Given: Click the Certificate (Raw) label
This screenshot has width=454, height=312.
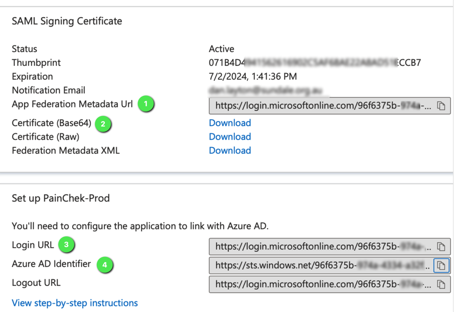Looking at the screenshot, I should (x=45, y=137).
